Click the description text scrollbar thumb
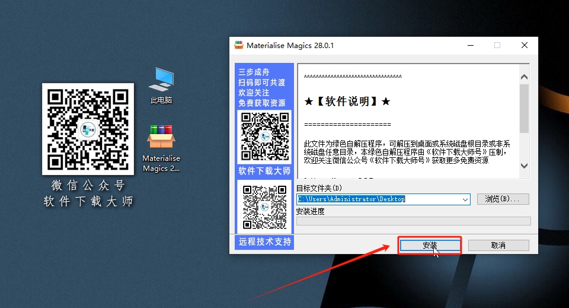 pos(524,109)
